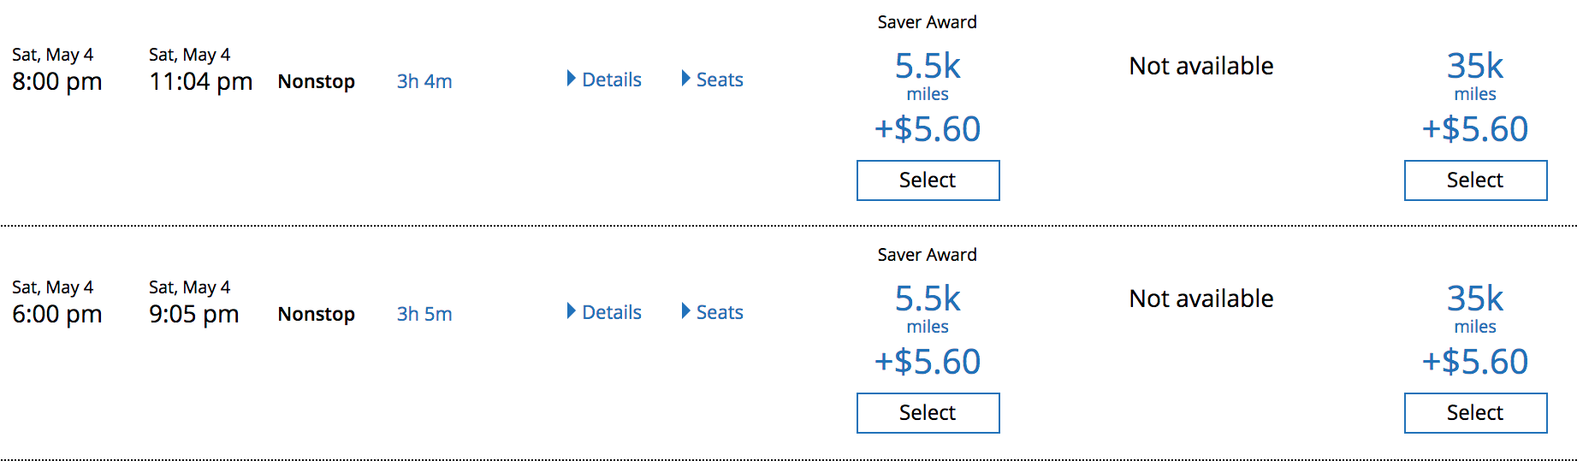Image resolution: width=1577 pixels, height=461 pixels.
Task: Open the 3h 5m duration link
Action: (x=424, y=314)
